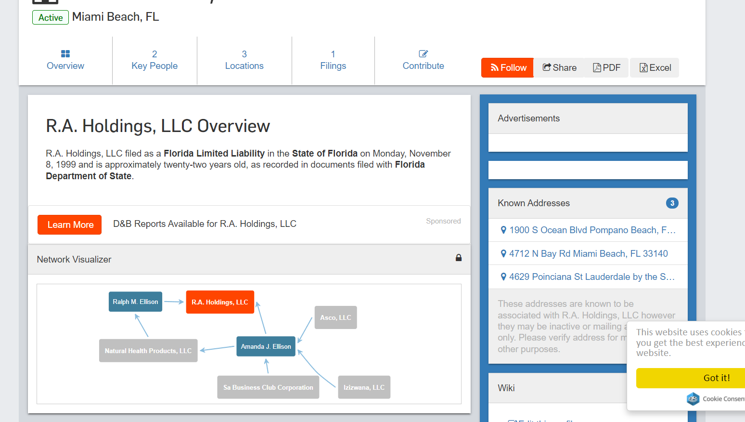Accept cookies with Got it! button
The width and height of the screenshot is (745, 422).
click(x=691, y=378)
